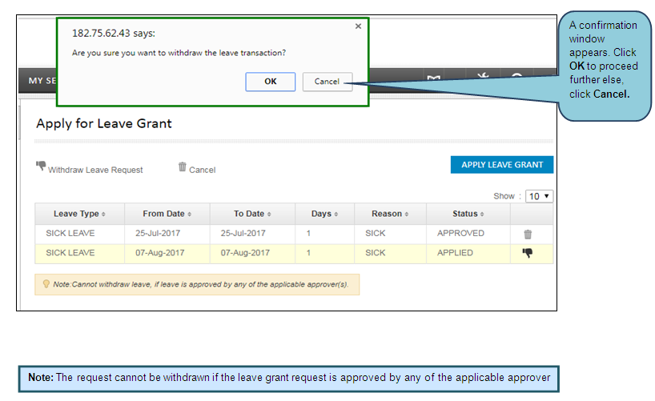Click the light bulb icon in the note
This screenshot has width=655, height=401.
[x=46, y=284]
